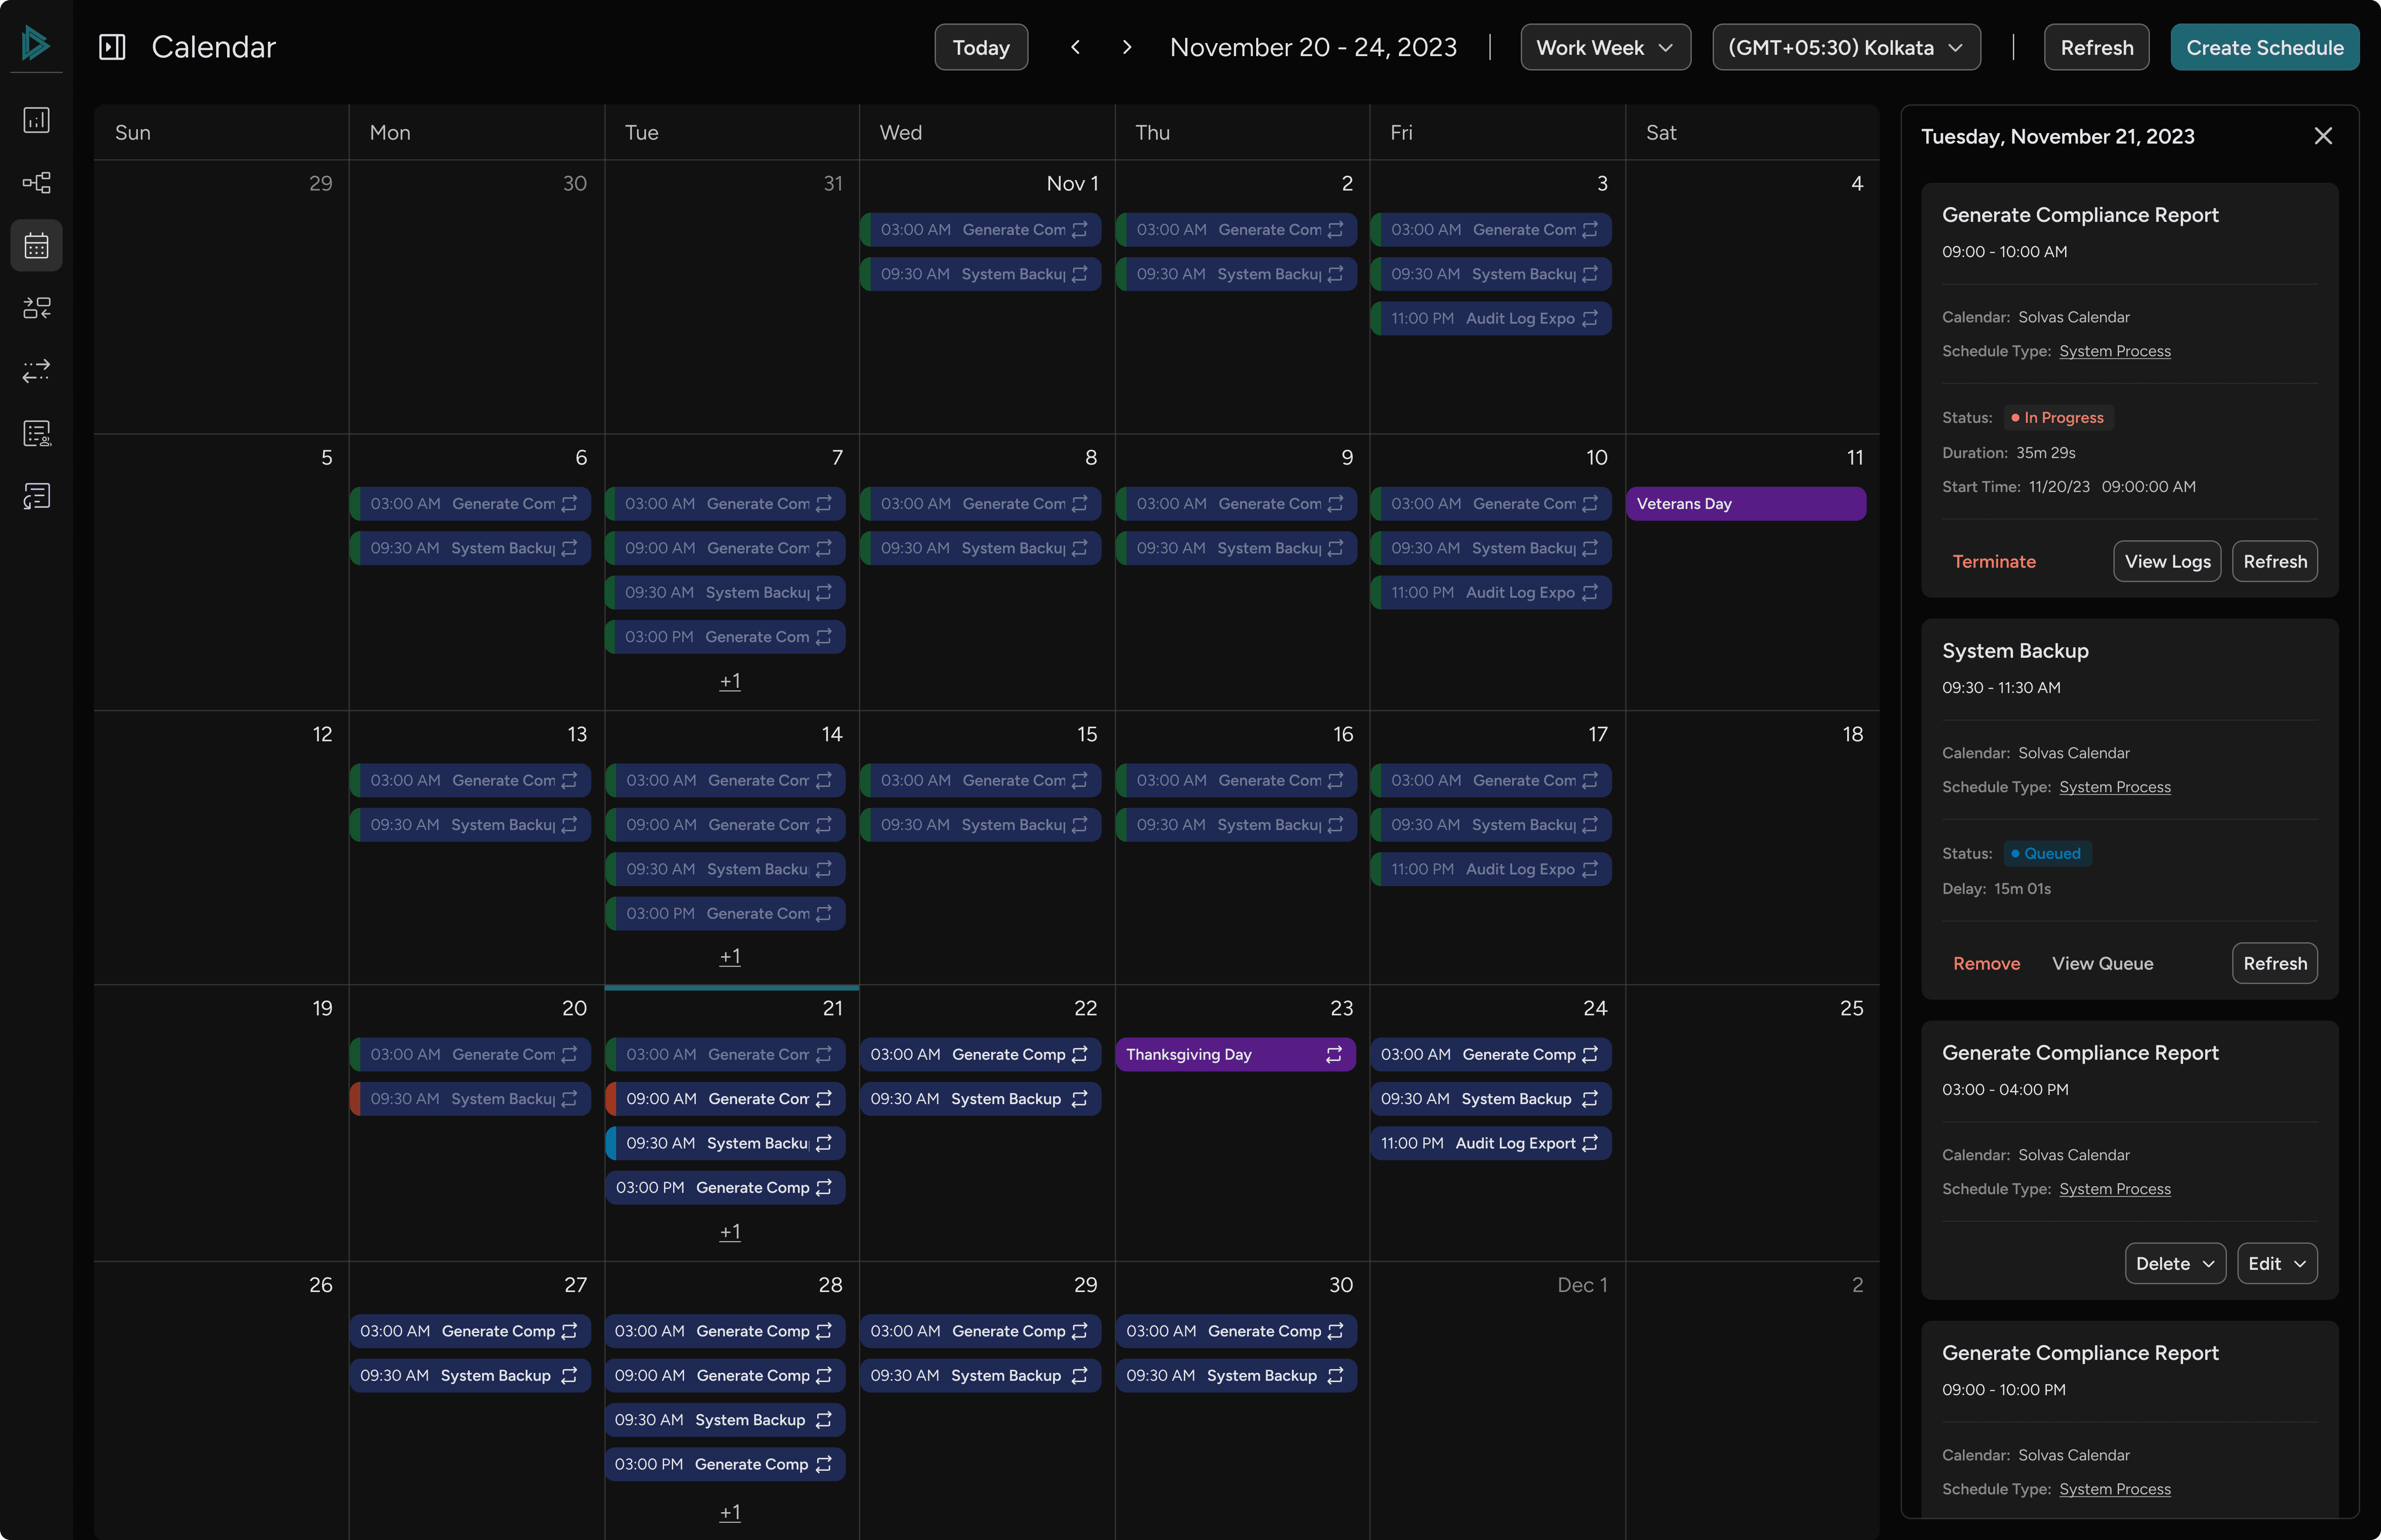Select the process queue icon in sidebar

pyautogui.click(x=37, y=307)
